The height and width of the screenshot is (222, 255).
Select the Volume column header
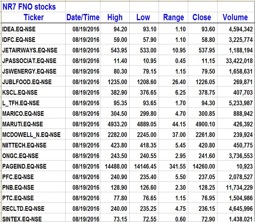pos(235,17)
